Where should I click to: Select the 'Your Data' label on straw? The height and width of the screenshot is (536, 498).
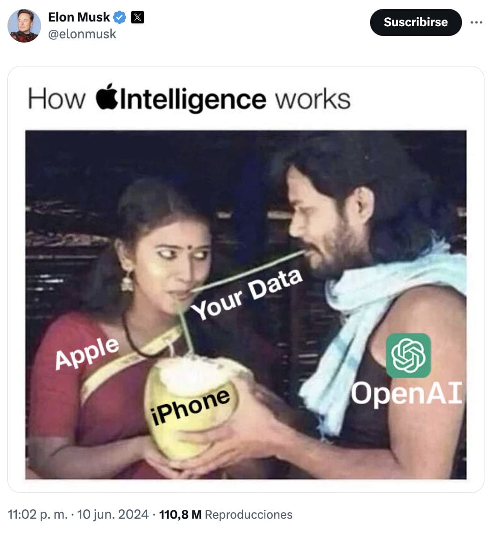click(247, 294)
